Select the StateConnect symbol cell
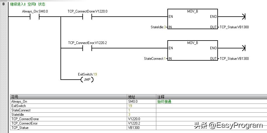Viewport: 267px width, 133px height. click(x=68, y=110)
